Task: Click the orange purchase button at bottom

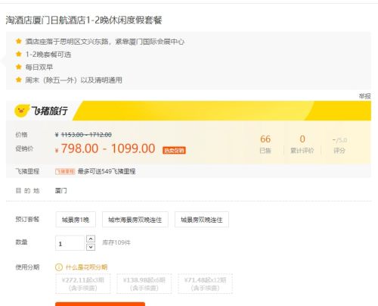Action: click(100, 304)
